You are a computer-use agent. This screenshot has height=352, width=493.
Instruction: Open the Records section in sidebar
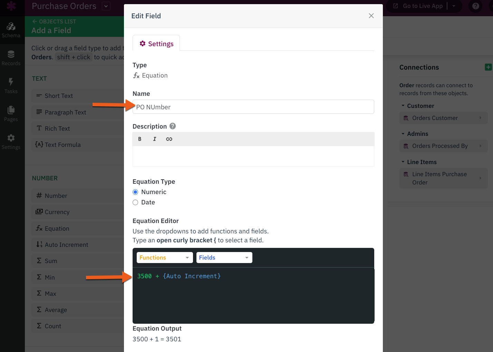click(x=11, y=58)
